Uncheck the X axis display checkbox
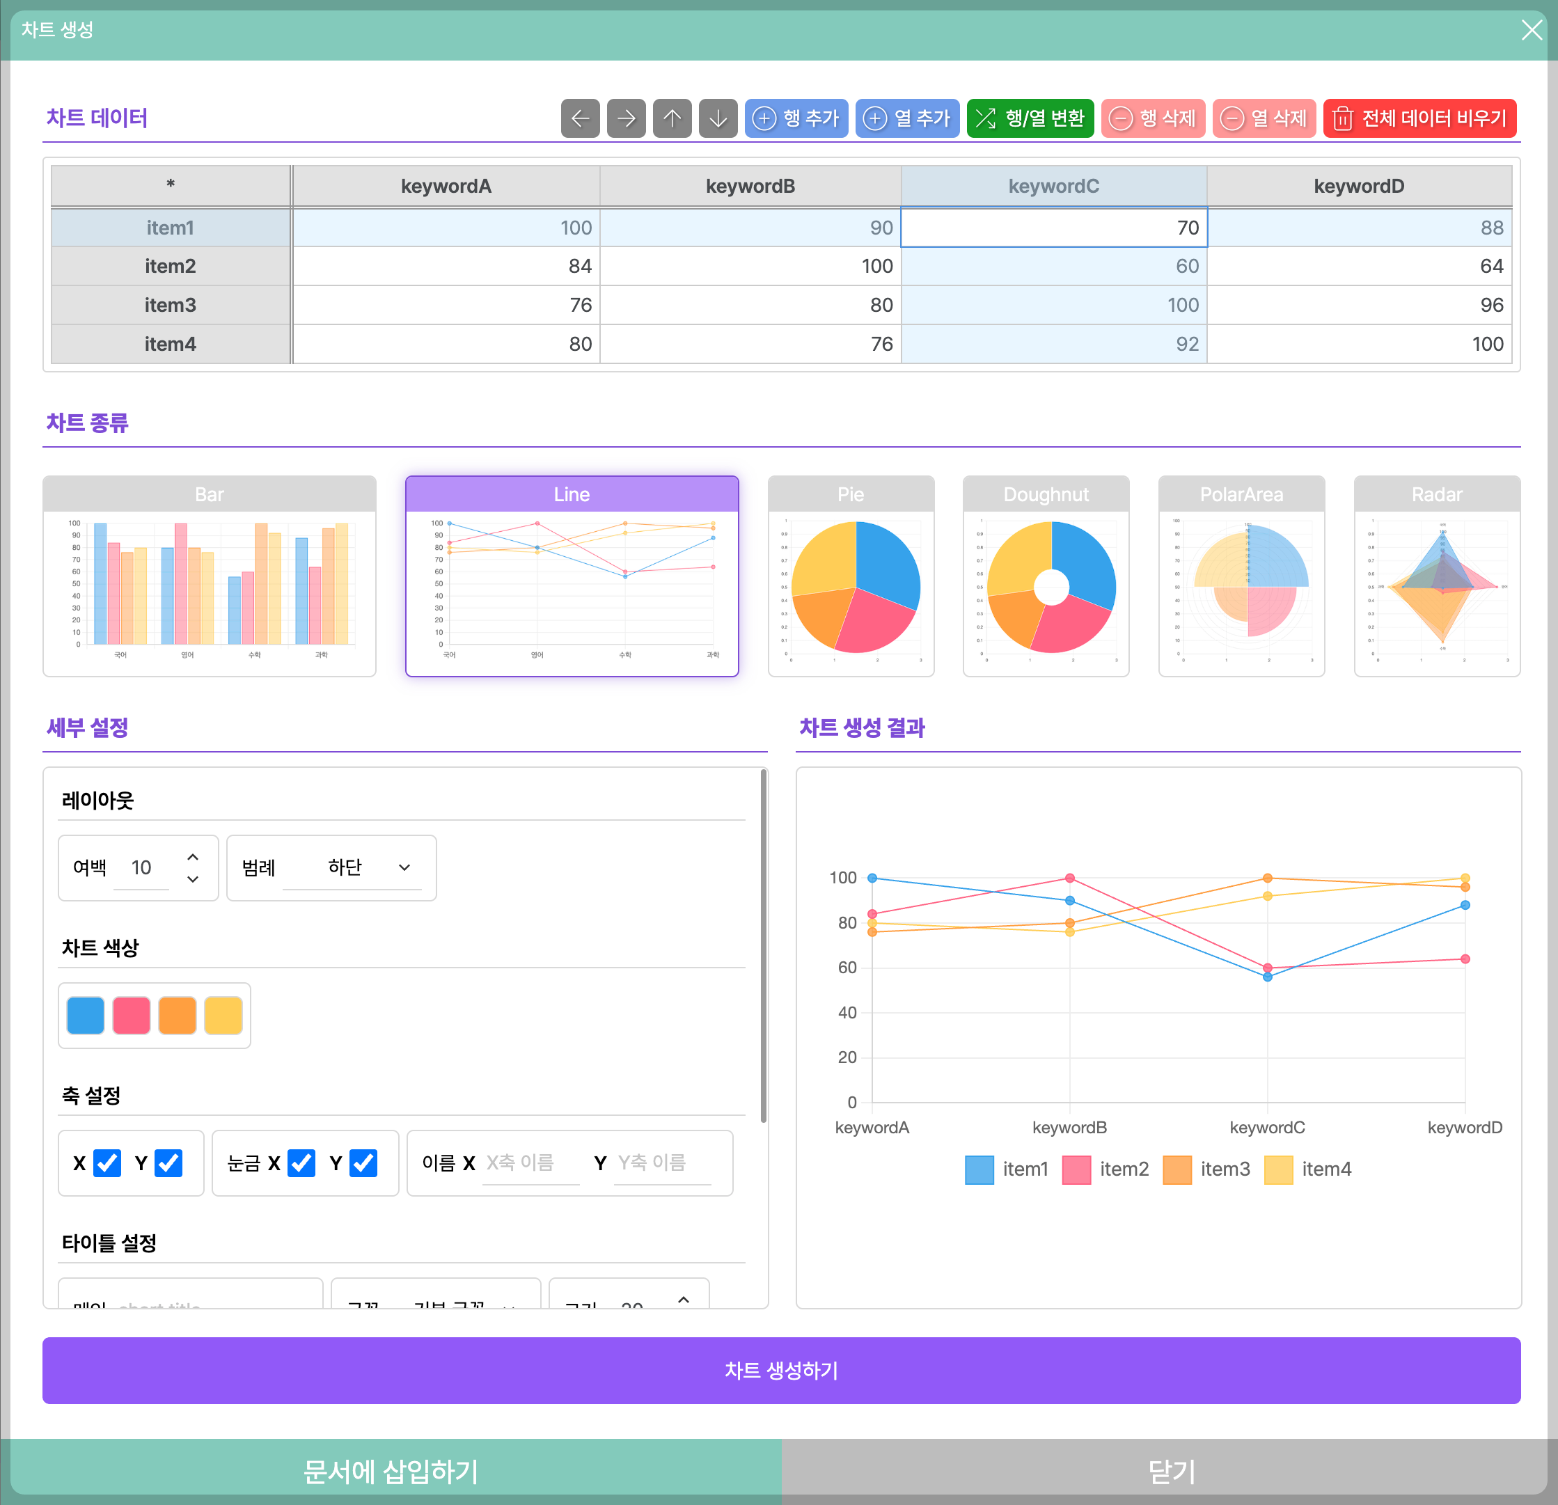Image resolution: width=1558 pixels, height=1505 pixels. (x=107, y=1163)
